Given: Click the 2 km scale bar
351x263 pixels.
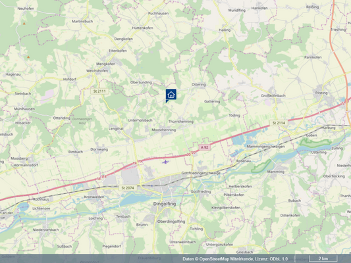Looking at the screenshot, I should click(323, 258).
